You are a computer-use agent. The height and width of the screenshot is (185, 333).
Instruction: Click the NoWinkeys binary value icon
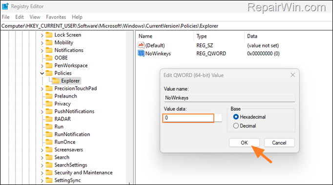(x=141, y=53)
